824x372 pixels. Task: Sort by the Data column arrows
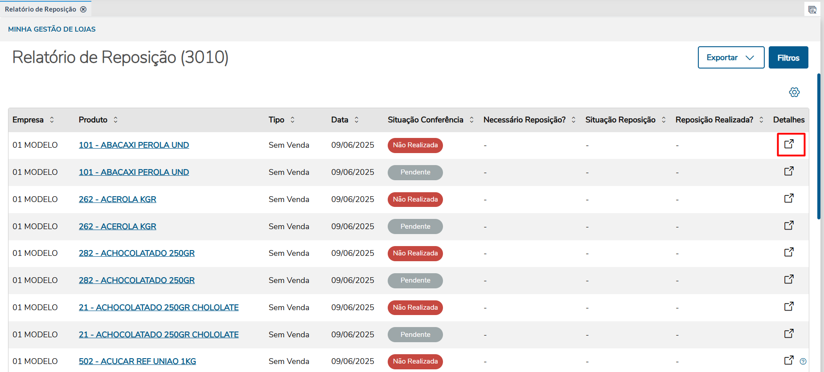pyautogui.click(x=357, y=120)
